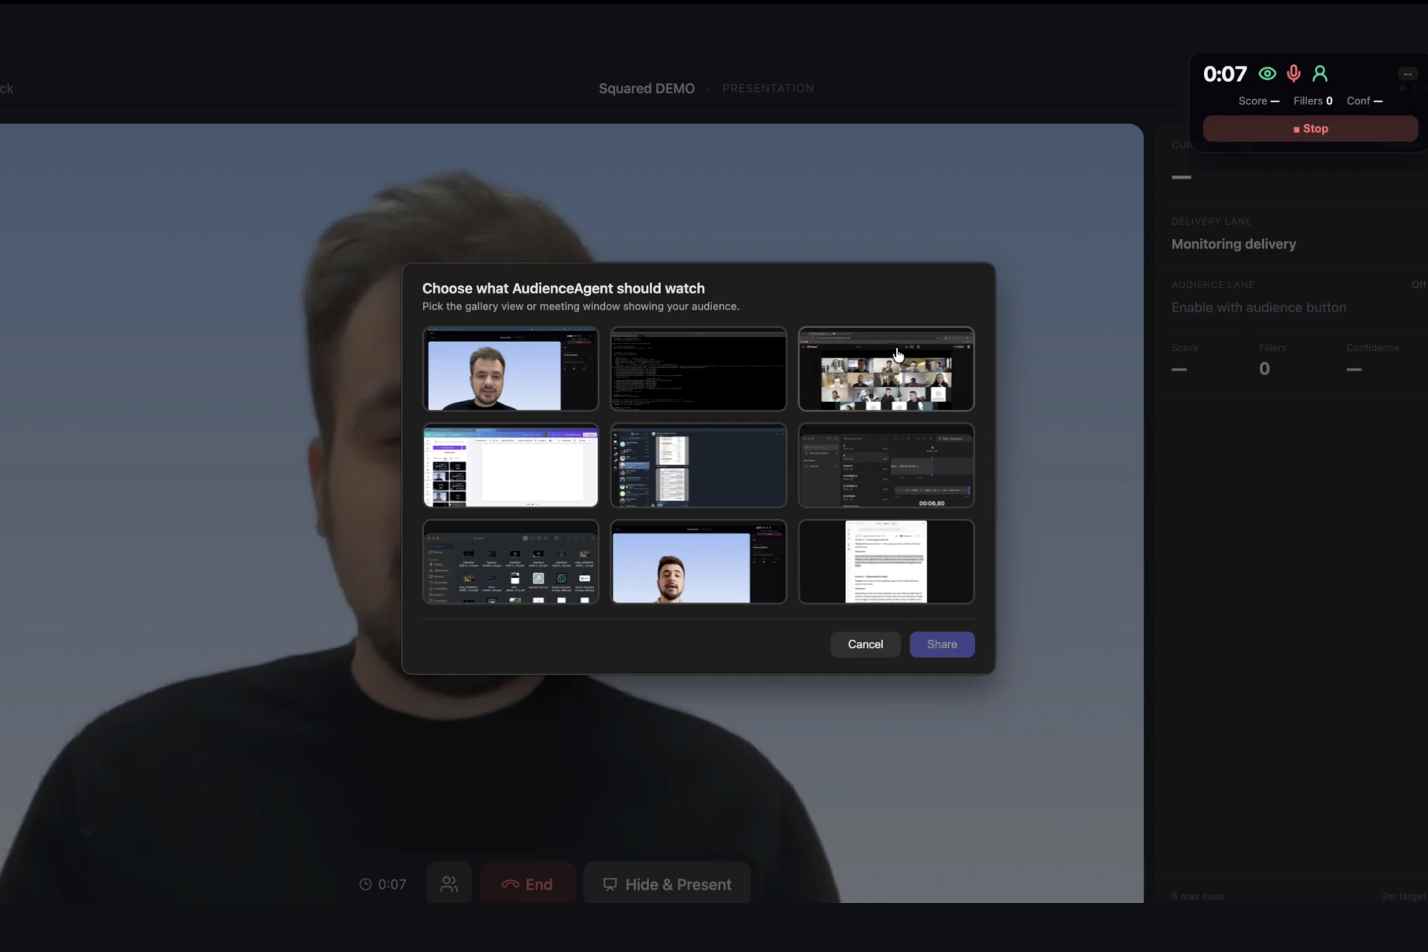
Task: Click Hide & Present button
Action: [x=667, y=884]
